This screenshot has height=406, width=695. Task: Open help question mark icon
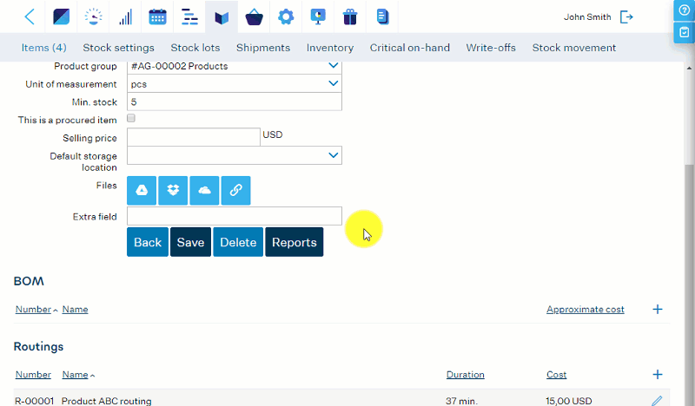coord(684,10)
